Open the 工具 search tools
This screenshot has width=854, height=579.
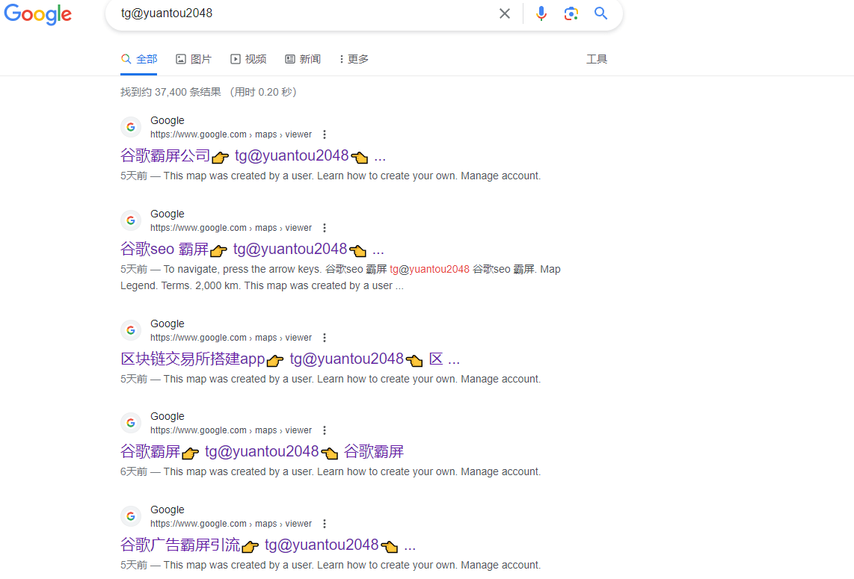pyautogui.click(x=597, y=59)
